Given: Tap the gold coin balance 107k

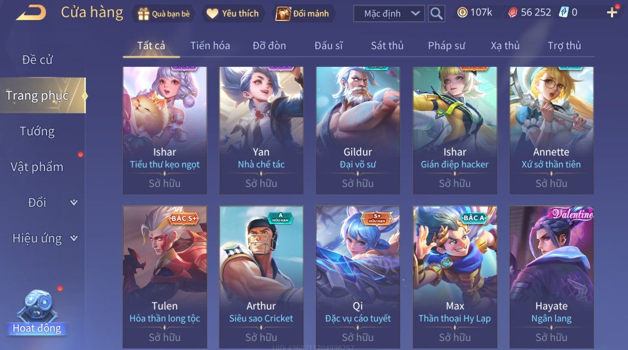Looking at the screenshot, I should 475,13.
